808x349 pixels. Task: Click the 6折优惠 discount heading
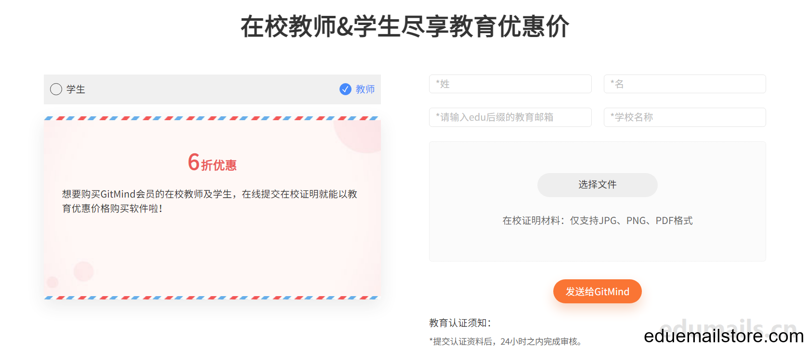[212, 162]
